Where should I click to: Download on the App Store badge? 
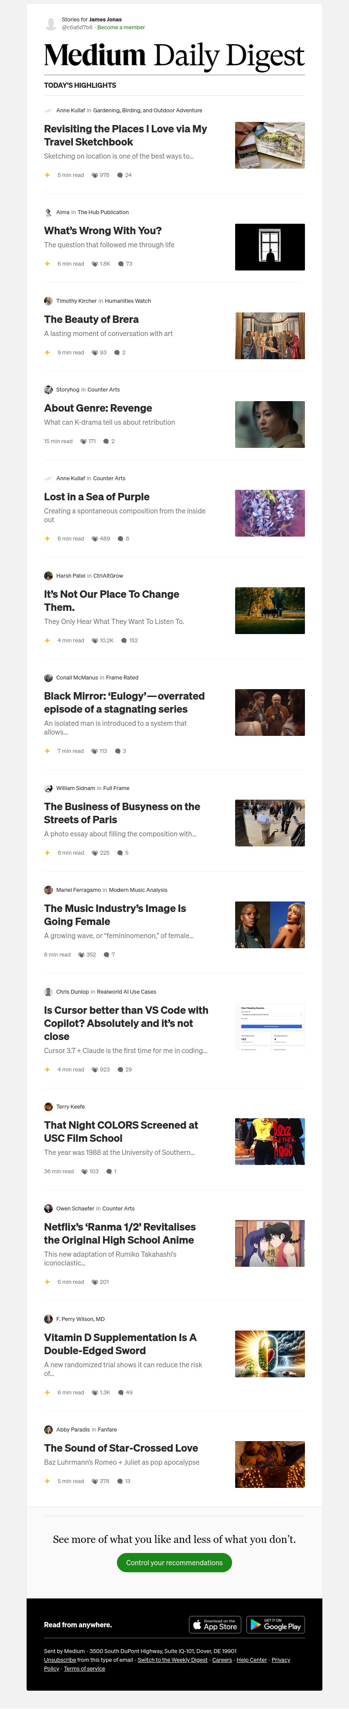[215, 1624]
